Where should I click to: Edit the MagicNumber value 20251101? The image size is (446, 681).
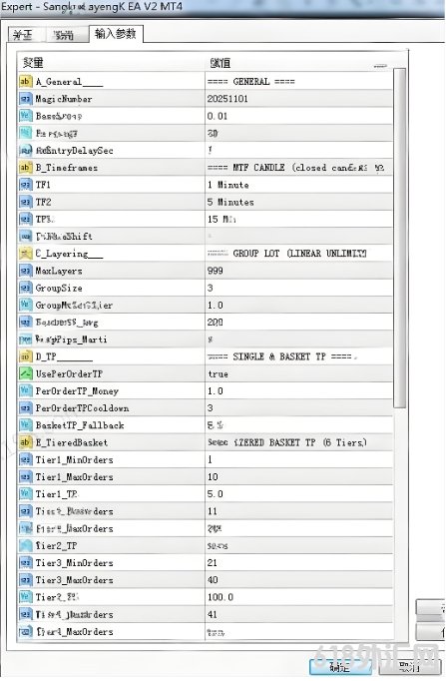299,99
